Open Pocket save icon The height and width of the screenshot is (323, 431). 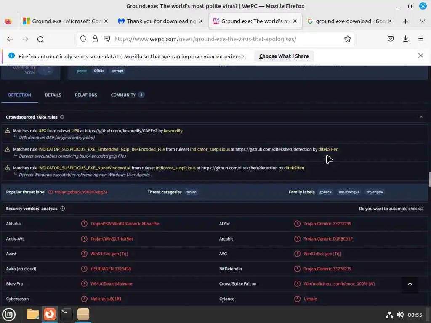(x=391, y=39)
